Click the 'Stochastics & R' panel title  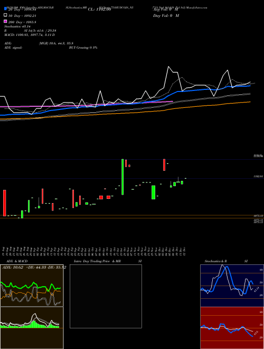click(215, 261)
